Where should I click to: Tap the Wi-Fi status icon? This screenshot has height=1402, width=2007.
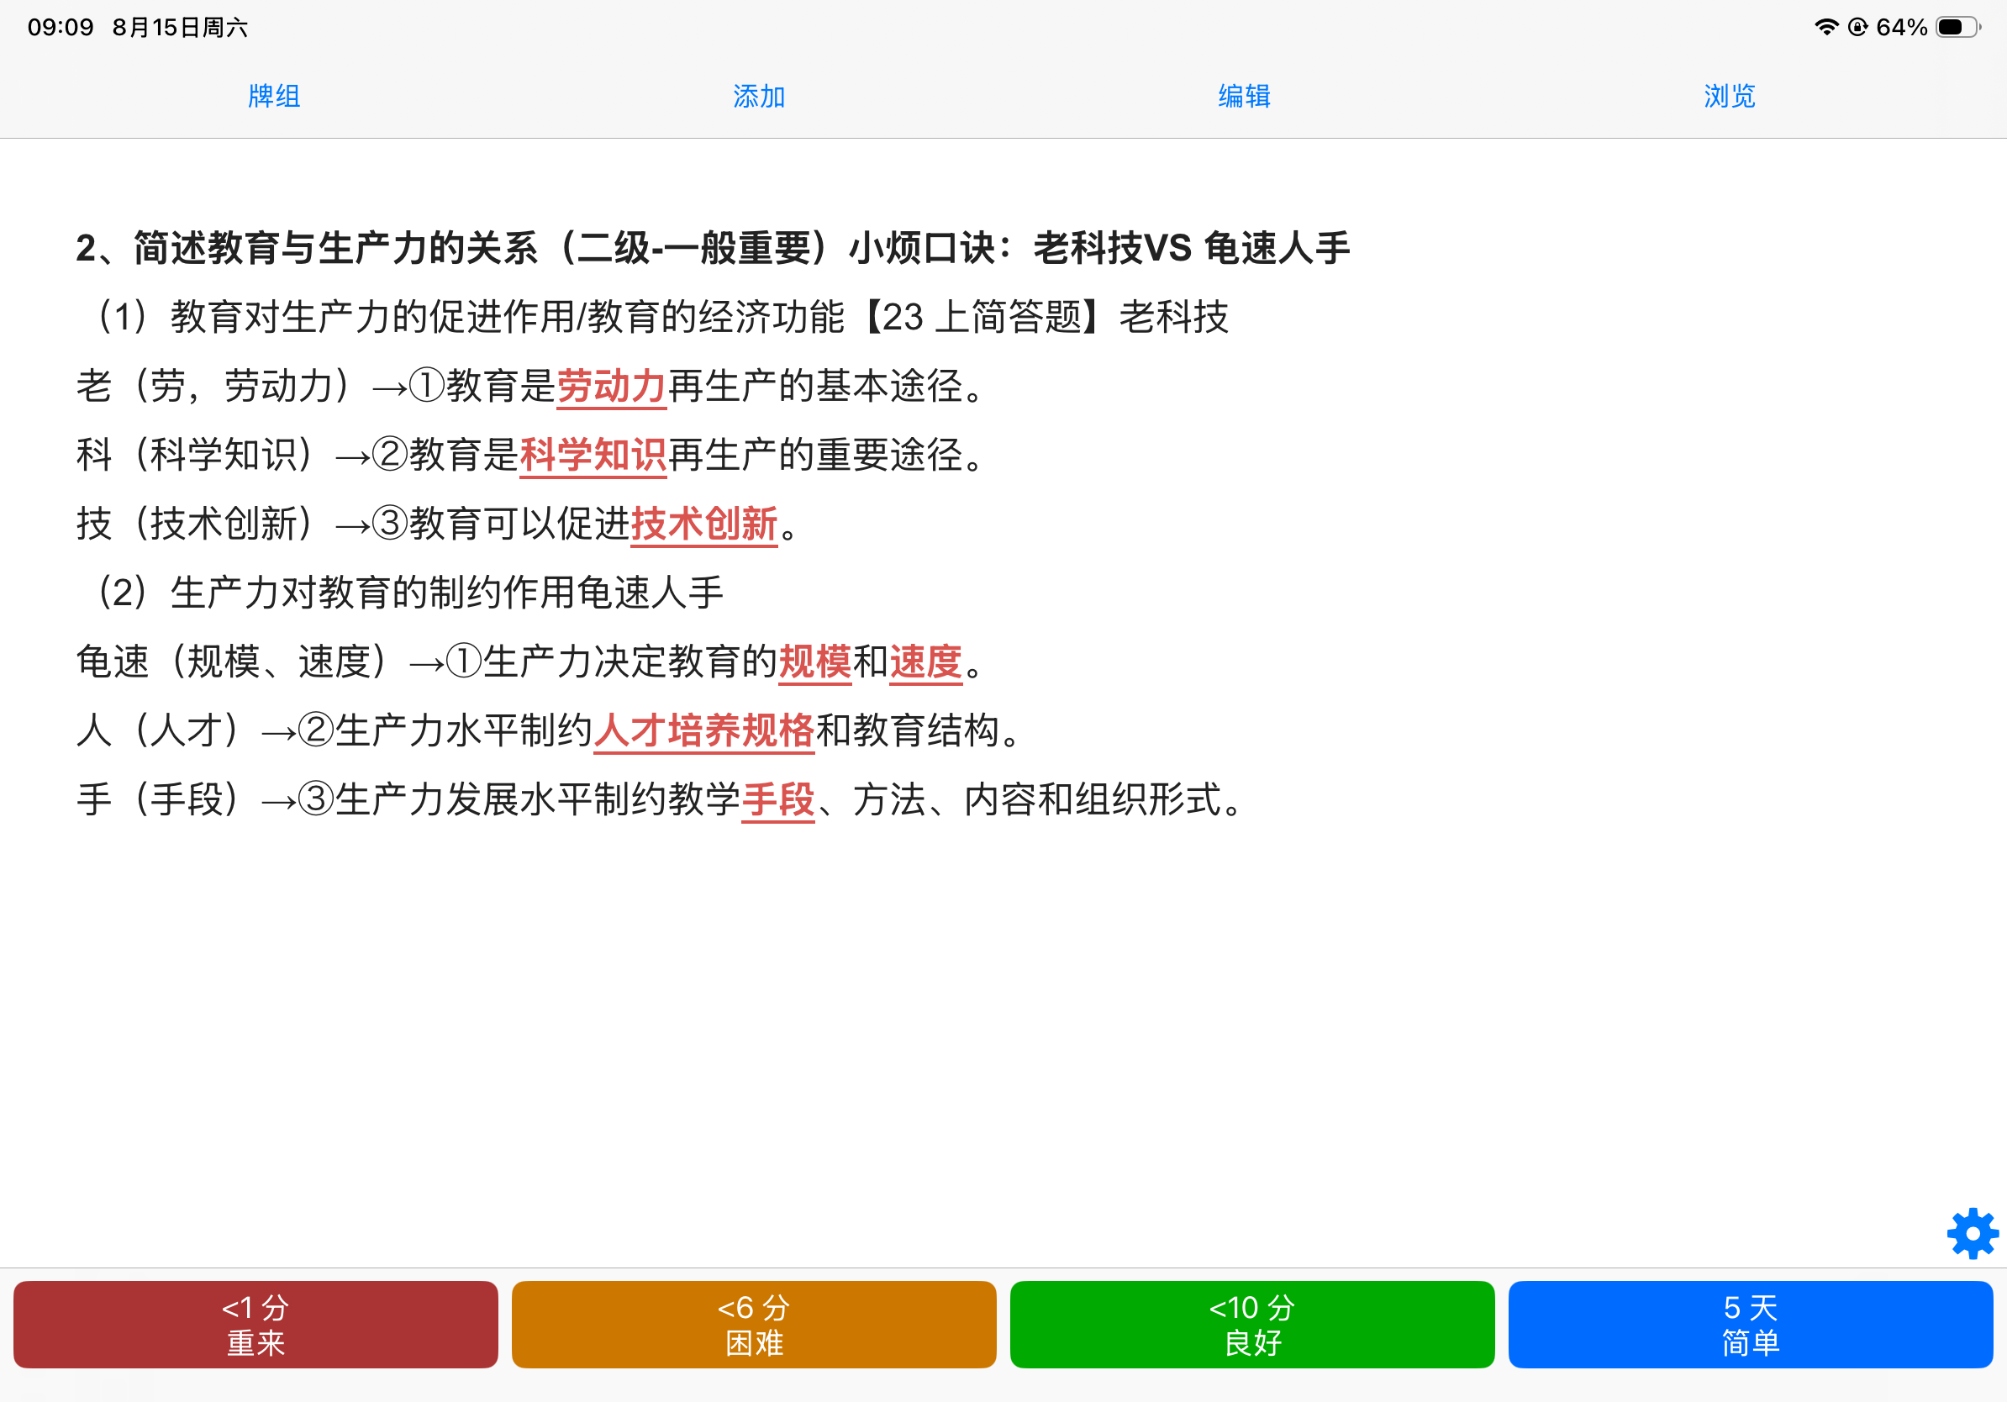point(1825,27)
